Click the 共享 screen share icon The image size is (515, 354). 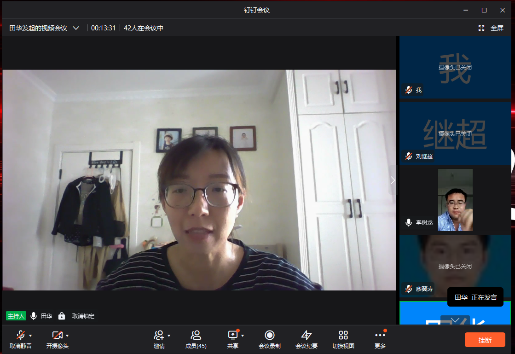click(232, 335)
